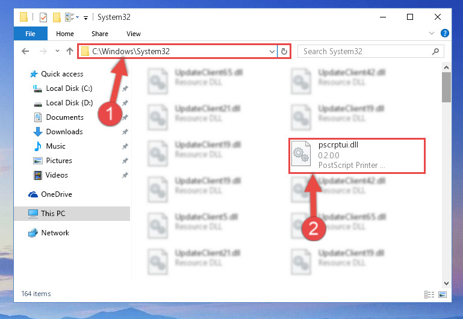Select This PC in the navigation pane
Image resolution: width=463 pixels, height=319 pixels.
(72, 213)
